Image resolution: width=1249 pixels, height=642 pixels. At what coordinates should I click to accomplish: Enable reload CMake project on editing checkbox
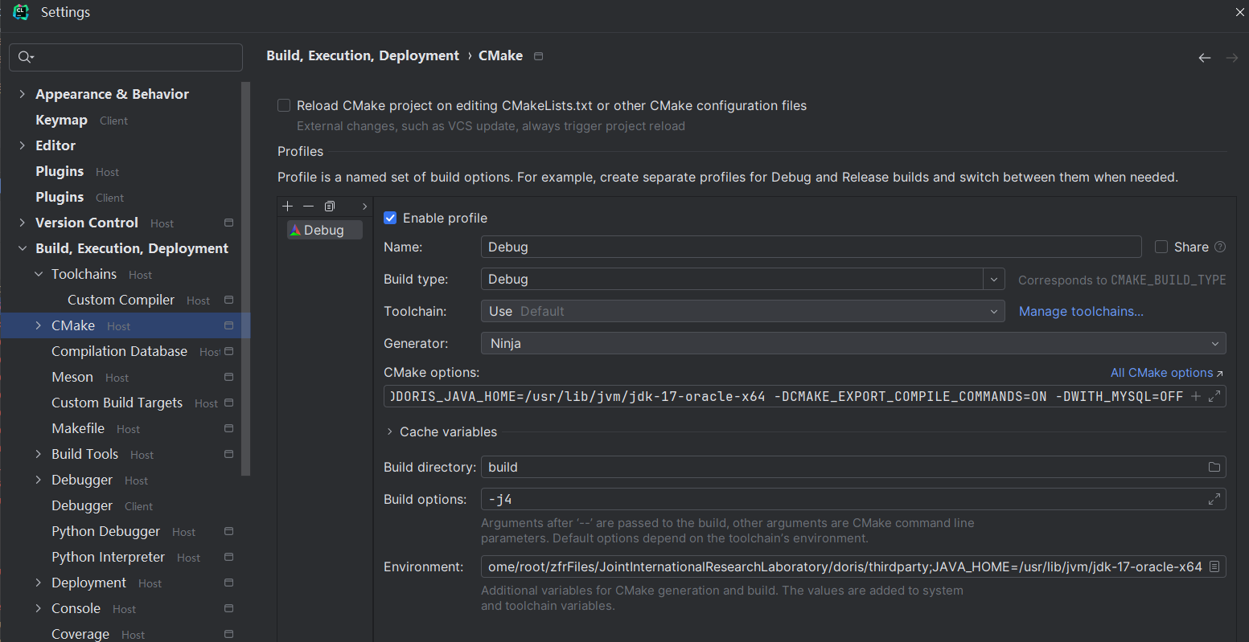[284, 105]
